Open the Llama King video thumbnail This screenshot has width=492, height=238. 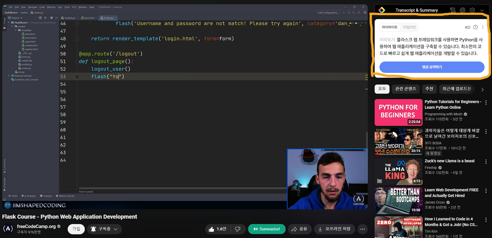(x=398, y=172)
